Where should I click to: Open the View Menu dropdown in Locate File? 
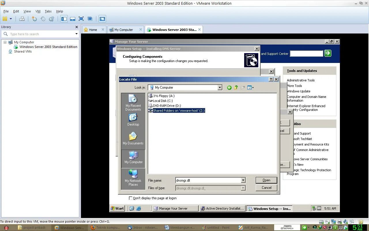point(251,87)
